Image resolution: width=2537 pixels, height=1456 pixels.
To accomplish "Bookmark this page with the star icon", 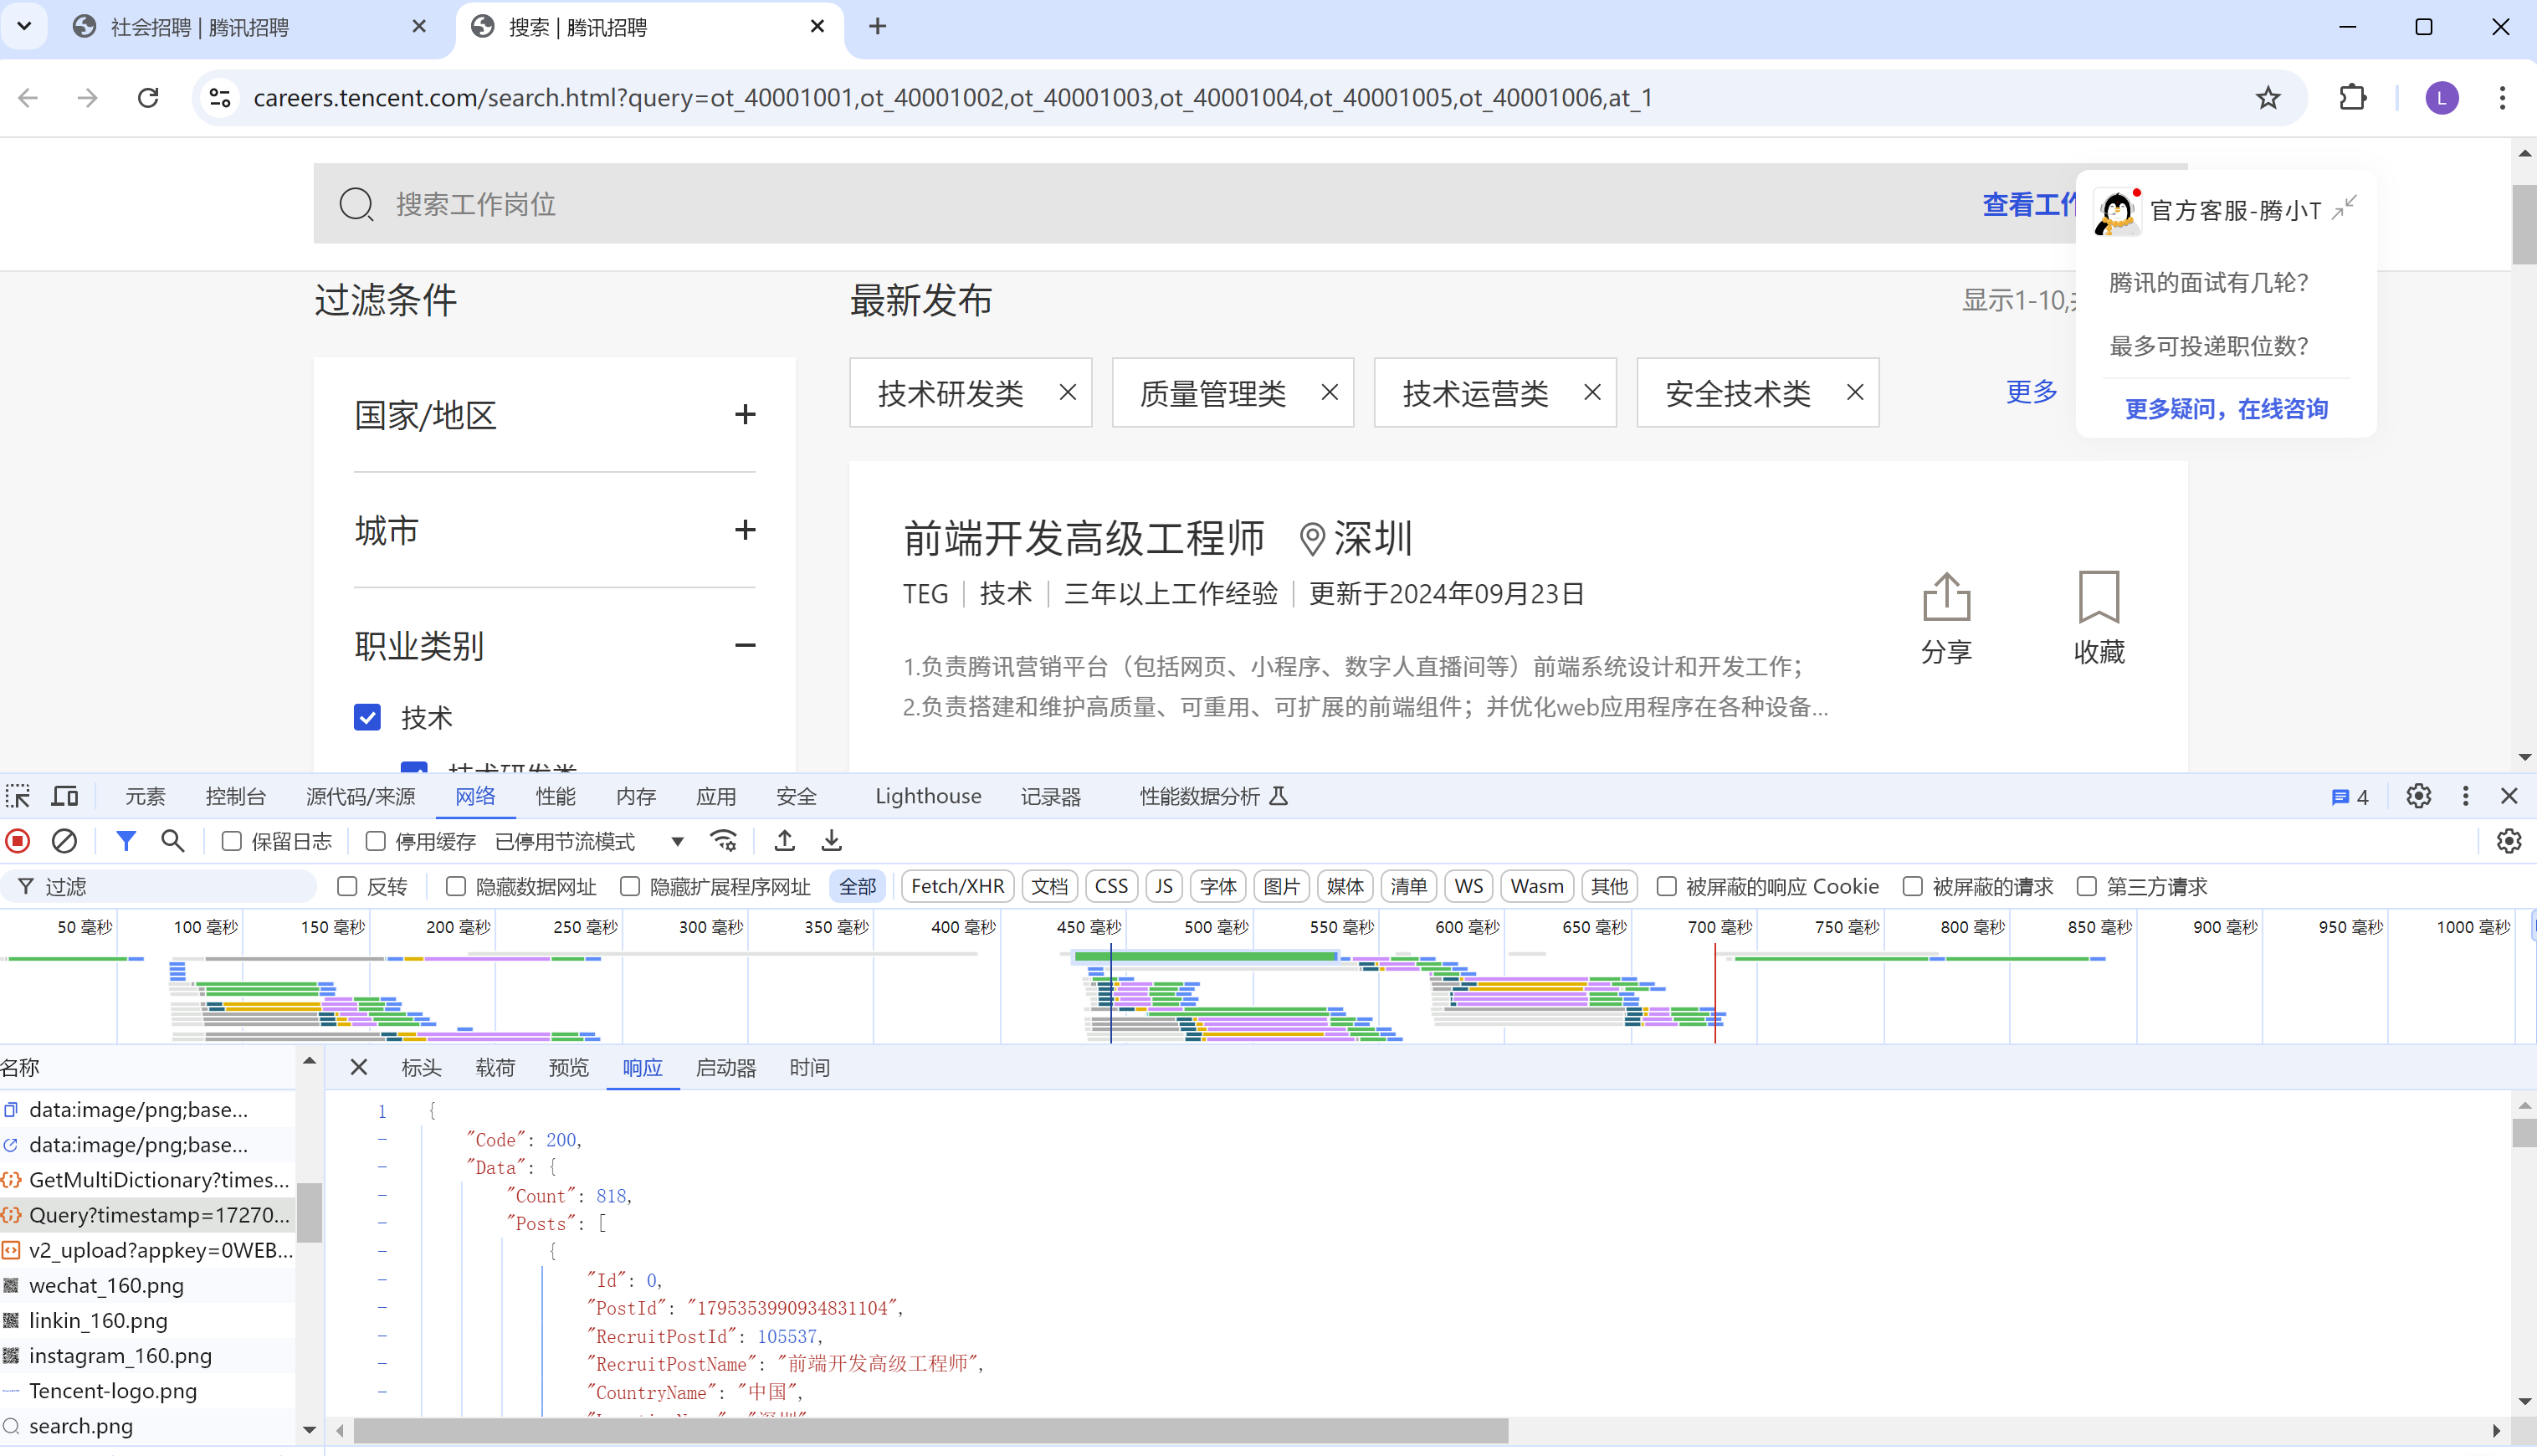I will [x=2268, y=98].
